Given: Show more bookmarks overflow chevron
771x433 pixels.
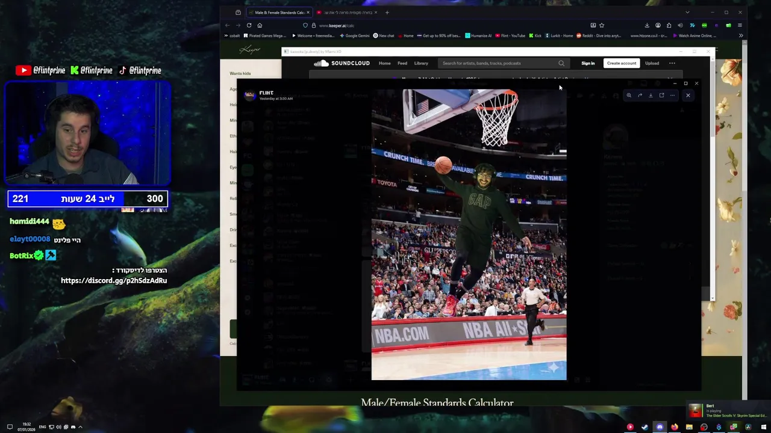Looking at the screenshot, I should (x=741, y=35).
